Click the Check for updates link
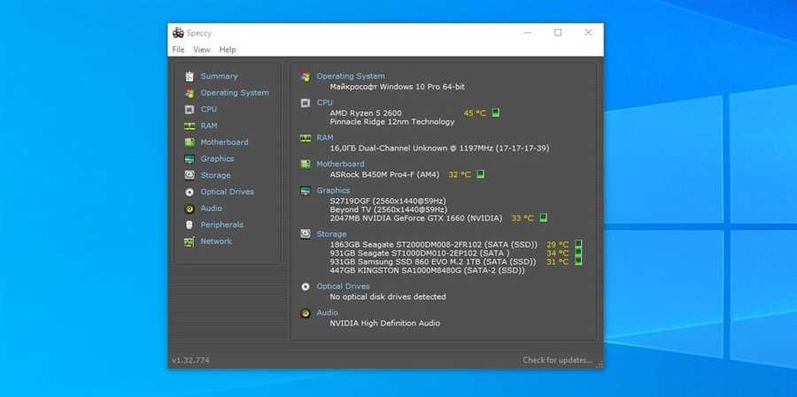 pos(558,360)
